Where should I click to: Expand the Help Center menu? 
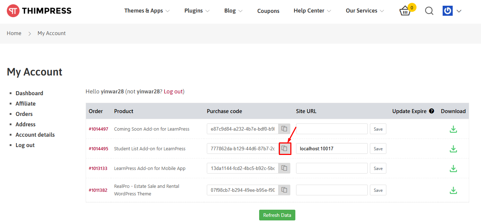point(312,11)
